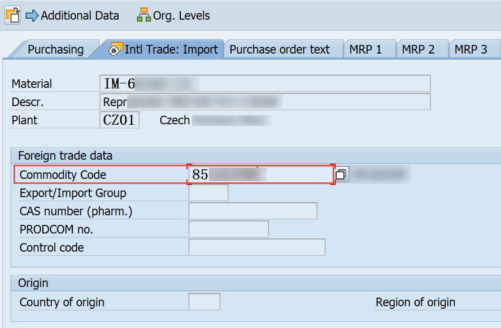501x328 pixels.
Task: Click the CAS number (pharm.) field
Action: (x=252, y=211)
